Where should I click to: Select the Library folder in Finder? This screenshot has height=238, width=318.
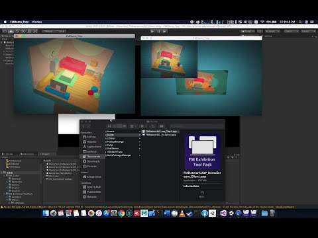click(x=123, y=138)
